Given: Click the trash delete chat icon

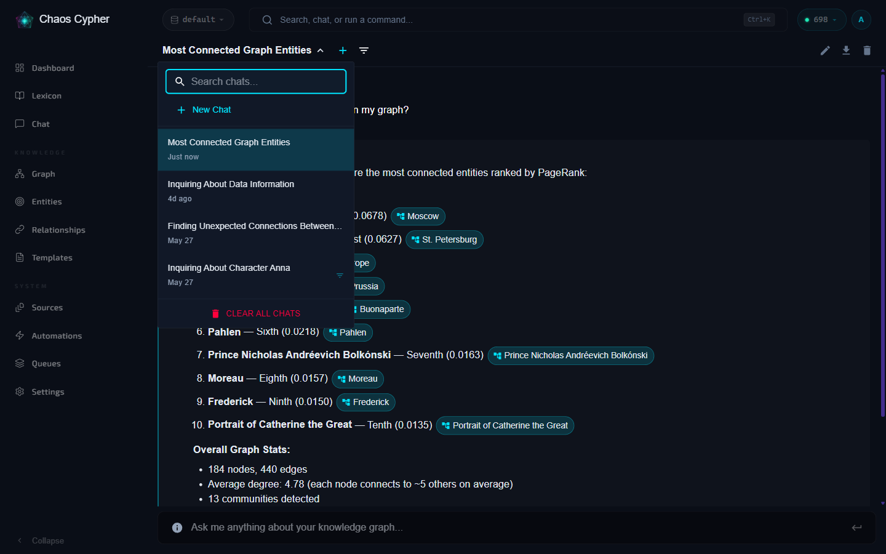Looking at the screenshot, I should (867, 50).
